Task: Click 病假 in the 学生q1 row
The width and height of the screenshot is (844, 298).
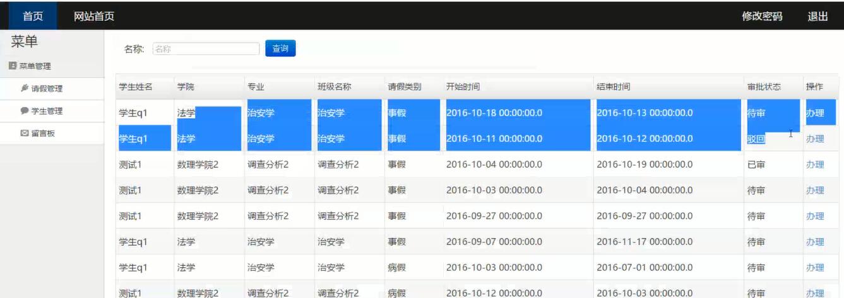Action: pos(397,268)
